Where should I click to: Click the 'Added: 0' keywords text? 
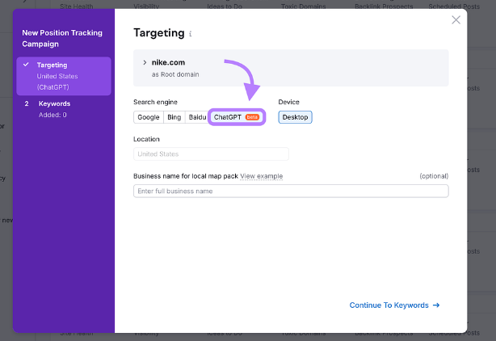tap(53, 115)
